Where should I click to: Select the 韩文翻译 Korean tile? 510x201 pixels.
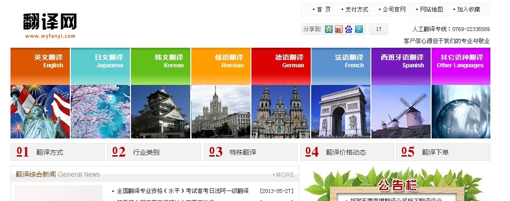[x=160, y=66]
